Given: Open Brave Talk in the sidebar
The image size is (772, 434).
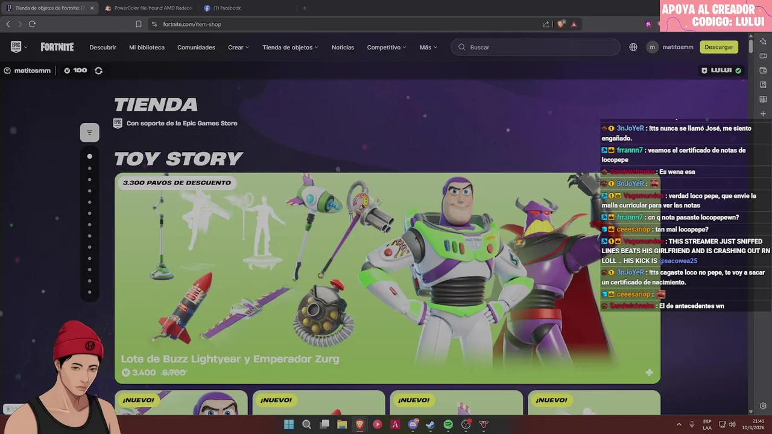Looking at the screenshot, I should (x=763, y=56).
